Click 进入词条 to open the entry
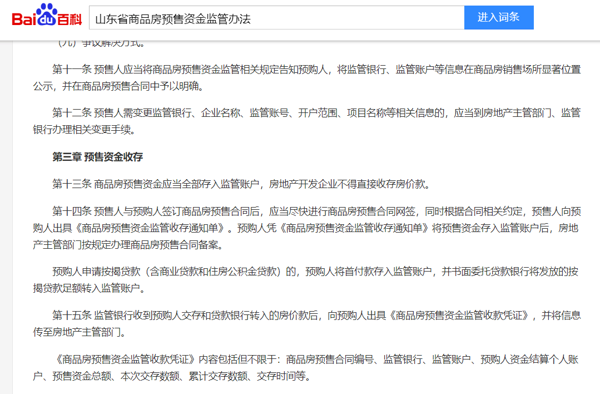The width and height of the screenshot is (600, 394). [498, 17]
